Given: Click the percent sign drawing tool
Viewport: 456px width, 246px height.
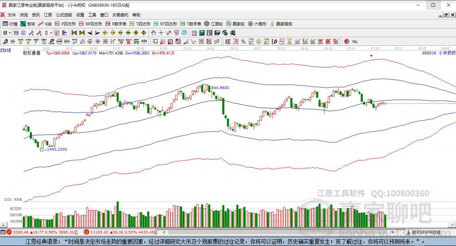Looking at the screenshot, I should (x=244, y=41).
